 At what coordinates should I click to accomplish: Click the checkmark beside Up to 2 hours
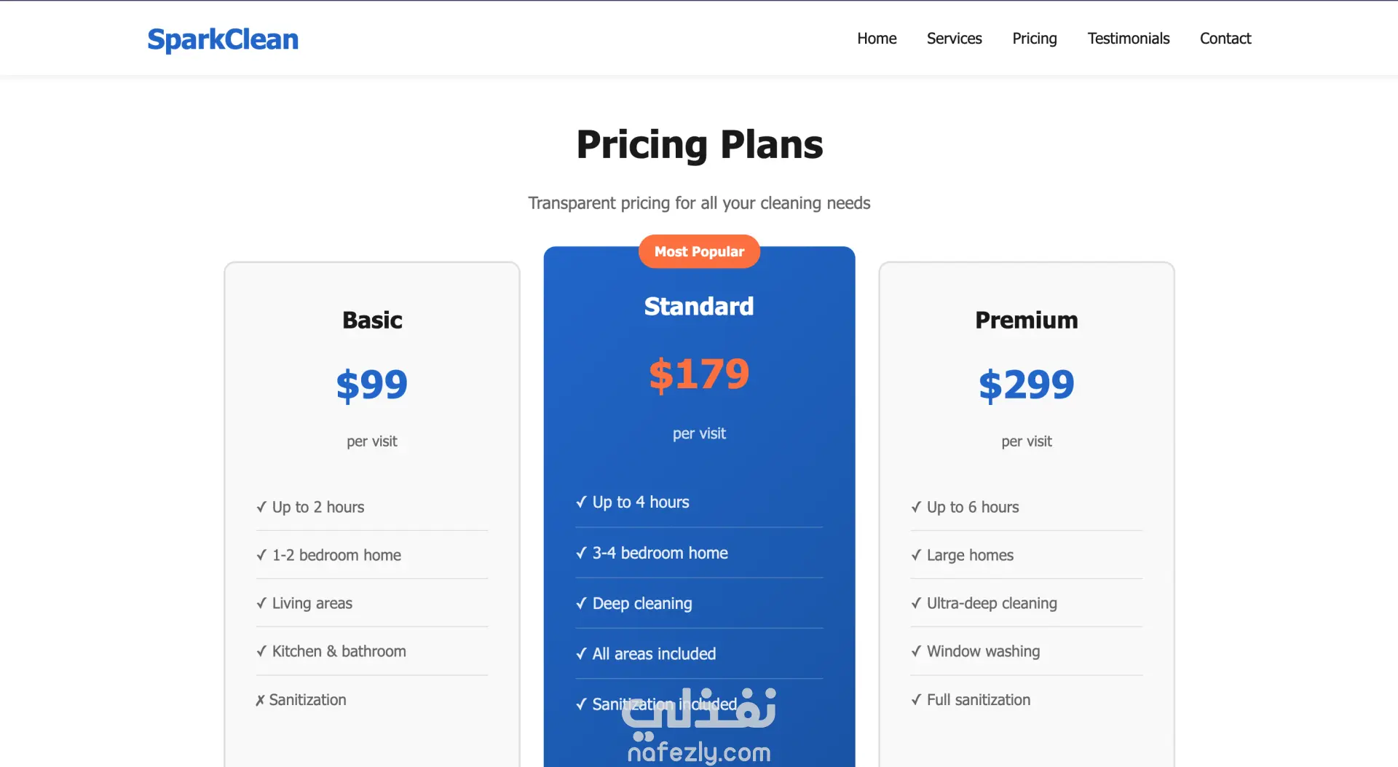click(261, 507)
